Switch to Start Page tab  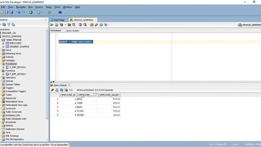(x=59, y=20)
